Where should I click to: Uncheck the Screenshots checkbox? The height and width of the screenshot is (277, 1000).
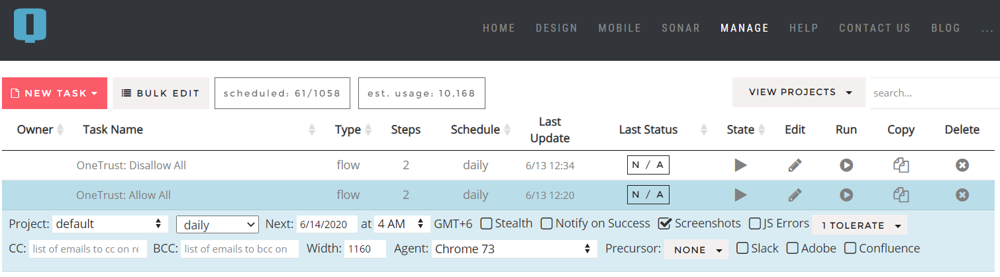coord(665,223)
